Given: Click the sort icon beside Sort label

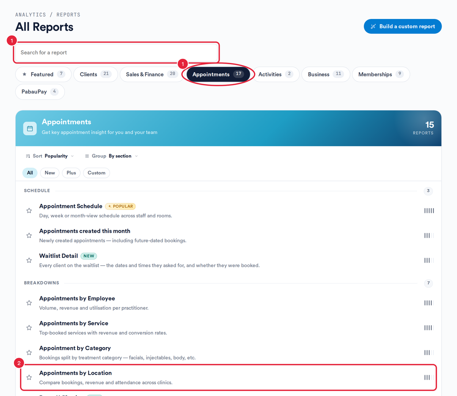Looking at the screenshot, I should pyautogui.click(x=28, y=156).
